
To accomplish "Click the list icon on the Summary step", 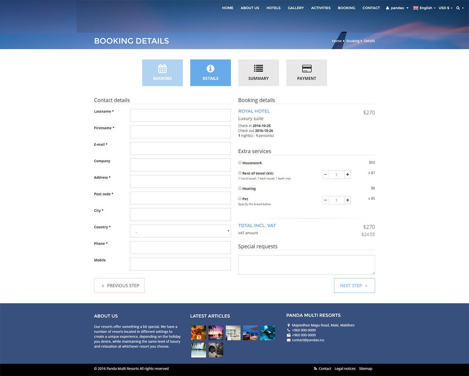I will coord(258,68).
